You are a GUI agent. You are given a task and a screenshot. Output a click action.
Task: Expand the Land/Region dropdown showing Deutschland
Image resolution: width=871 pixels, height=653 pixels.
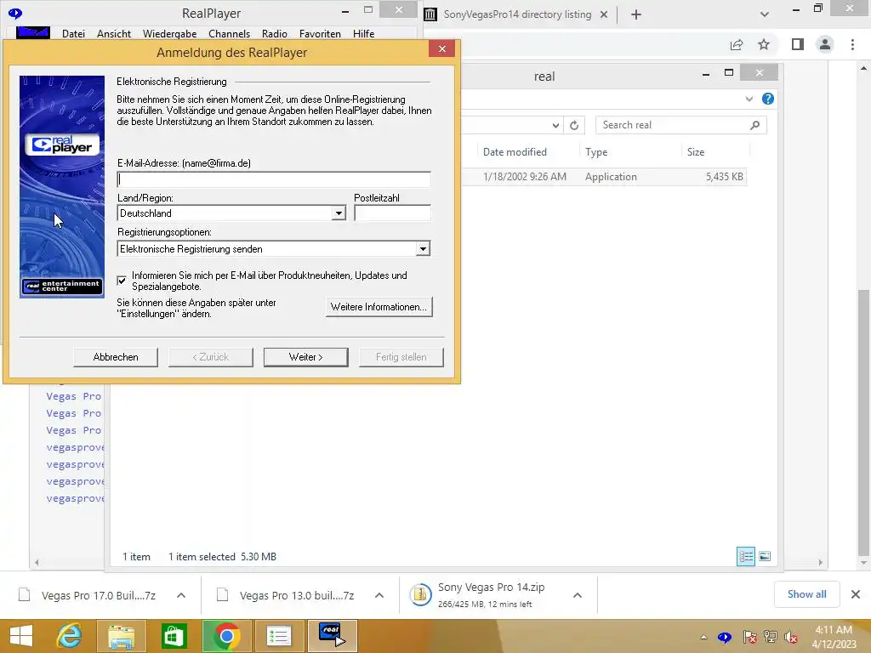(339, 213)
